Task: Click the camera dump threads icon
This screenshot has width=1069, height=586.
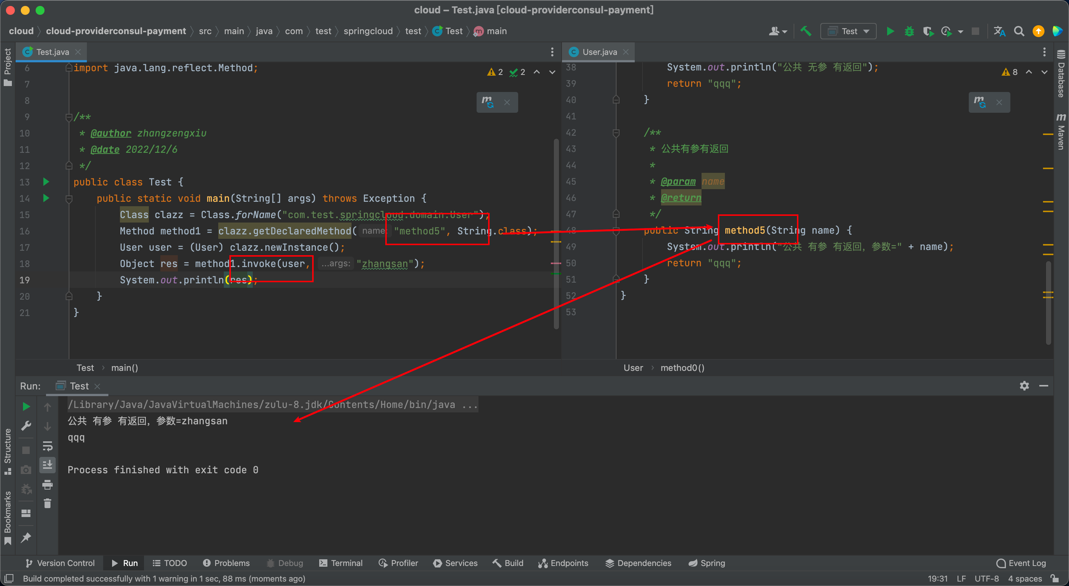Action: pyautogui.click(x=26, y=470)
